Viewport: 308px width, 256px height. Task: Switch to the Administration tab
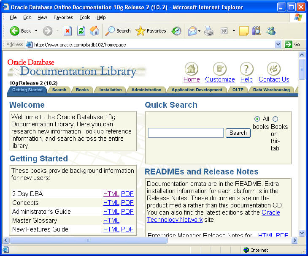(146, 90)
